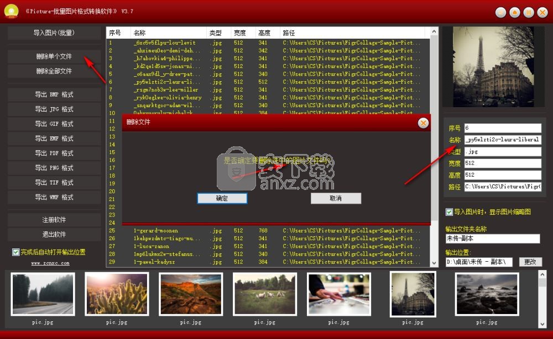Export images using 导出 PDF 格式
553x339 pixels.
54,153
